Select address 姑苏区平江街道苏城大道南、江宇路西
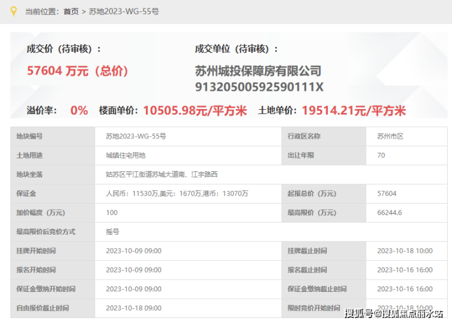 tap(162, 174)
